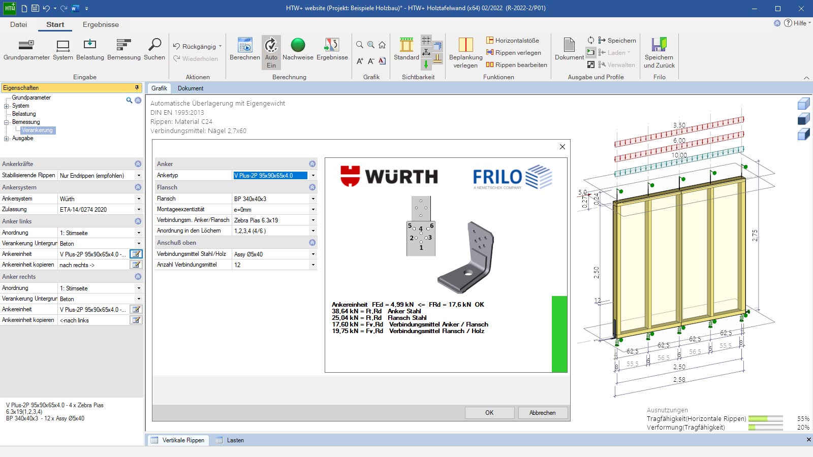Decrease graphic font size with A-
Image resolution: width=813 pixels, height=457 pixels.
pyautogui.click(x=371, y=61)
